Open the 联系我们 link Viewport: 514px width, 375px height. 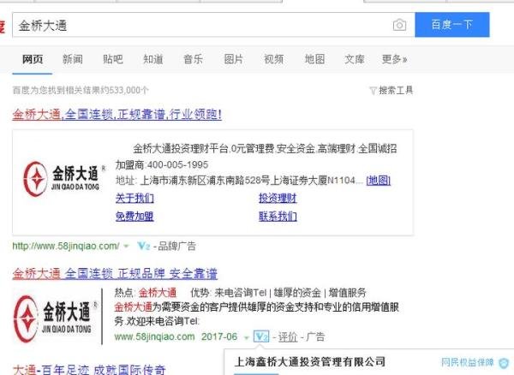point(278,216)
